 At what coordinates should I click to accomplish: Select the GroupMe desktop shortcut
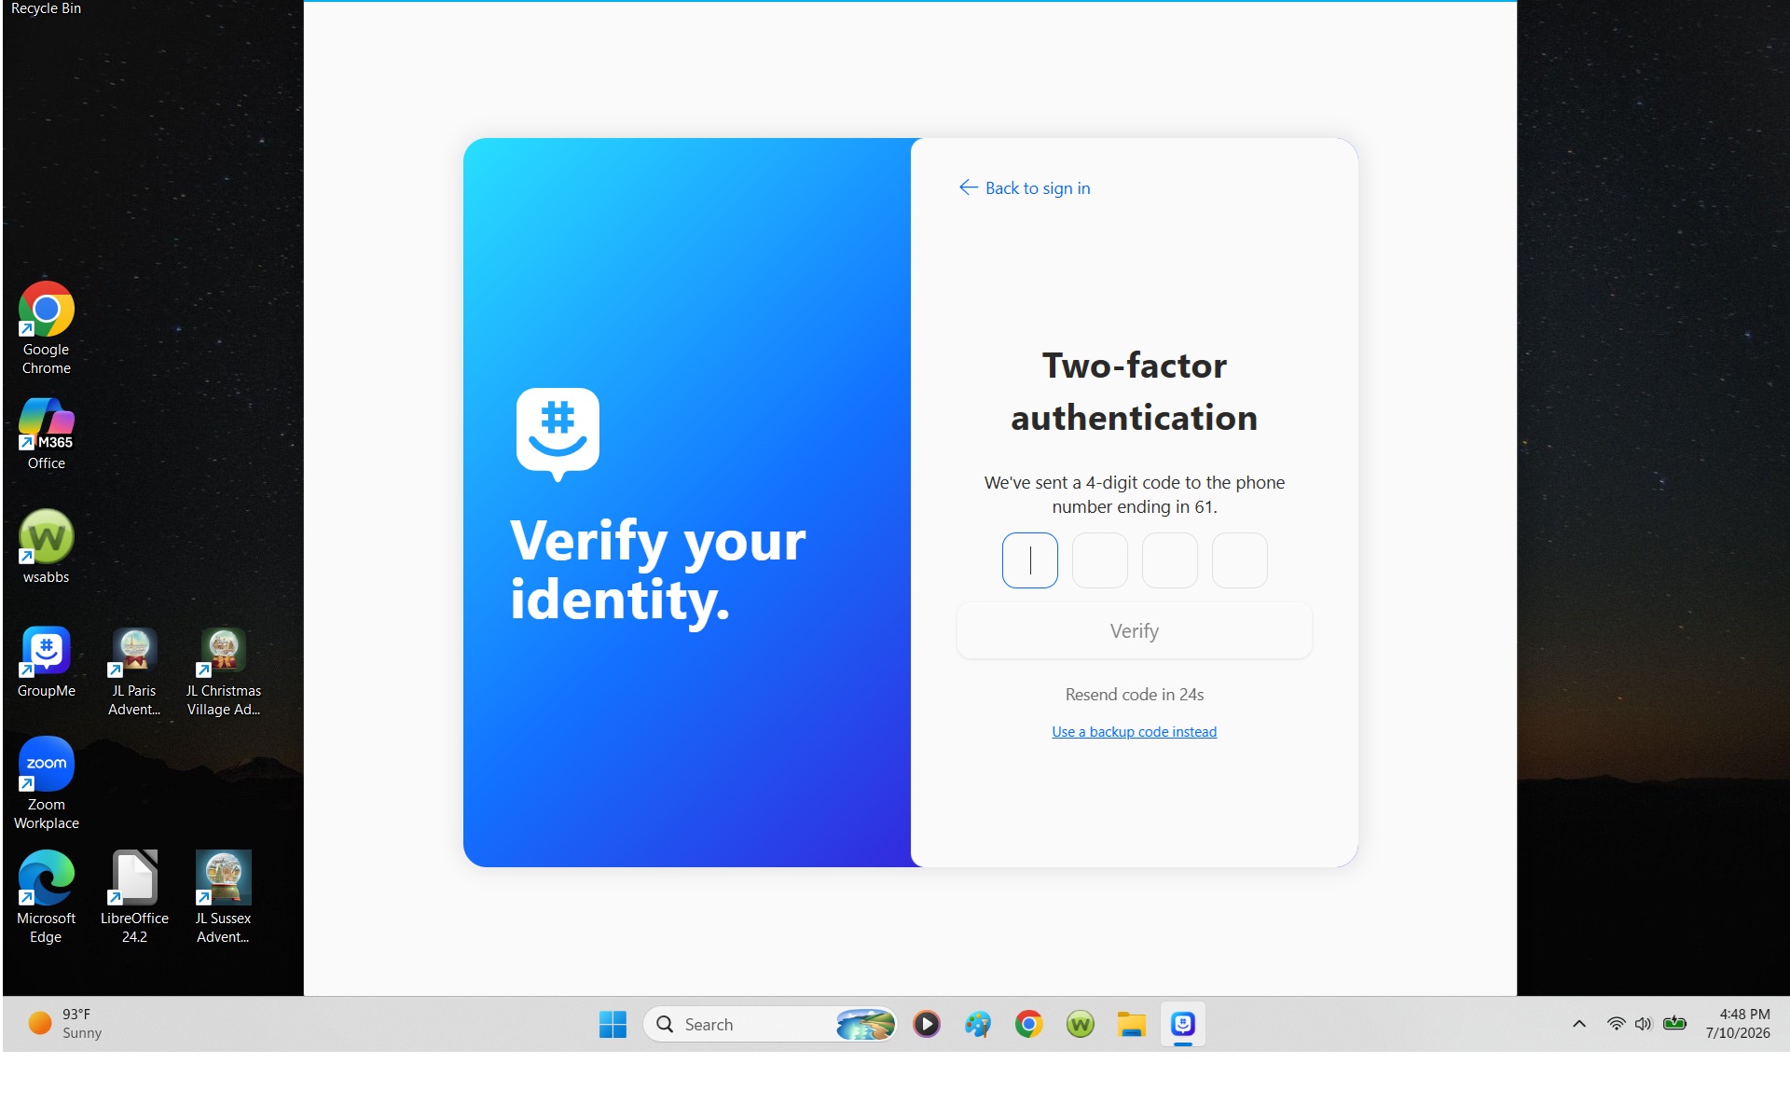click(47, 662)
